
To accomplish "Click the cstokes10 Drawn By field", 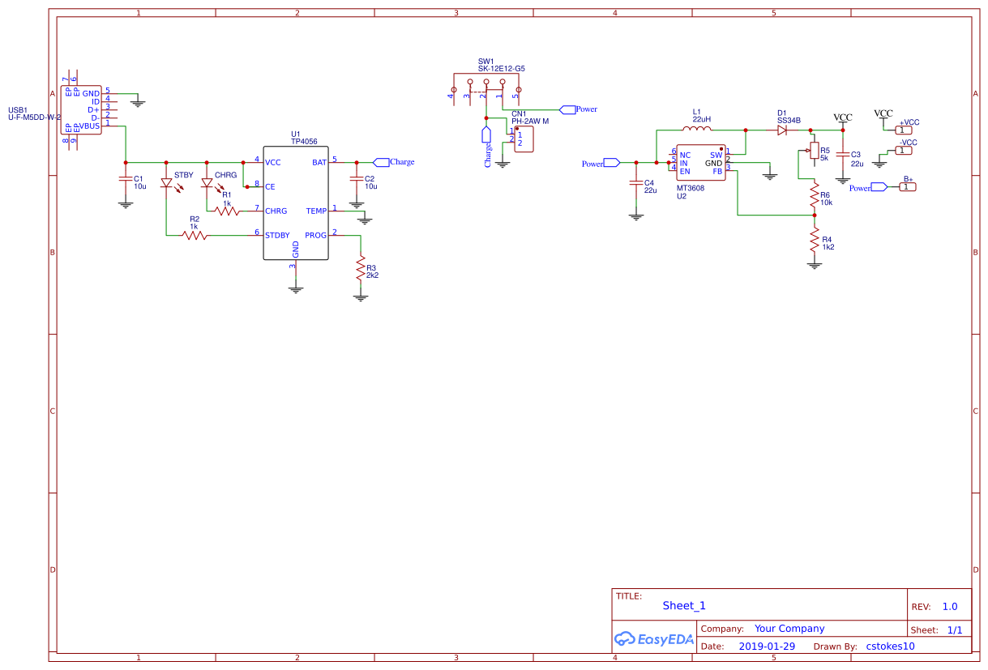I will pos(889,646).
